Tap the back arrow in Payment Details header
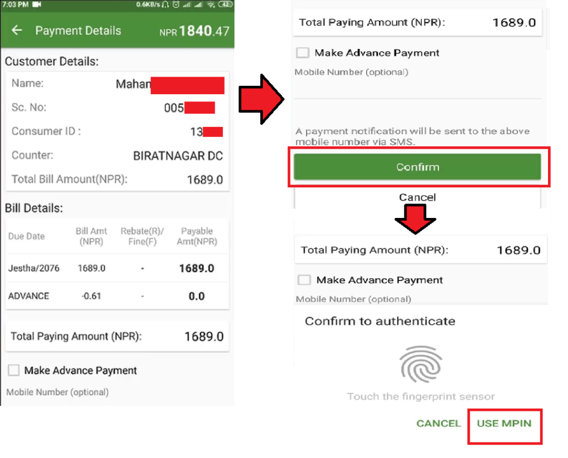568x458 pixels. (17, 30)
